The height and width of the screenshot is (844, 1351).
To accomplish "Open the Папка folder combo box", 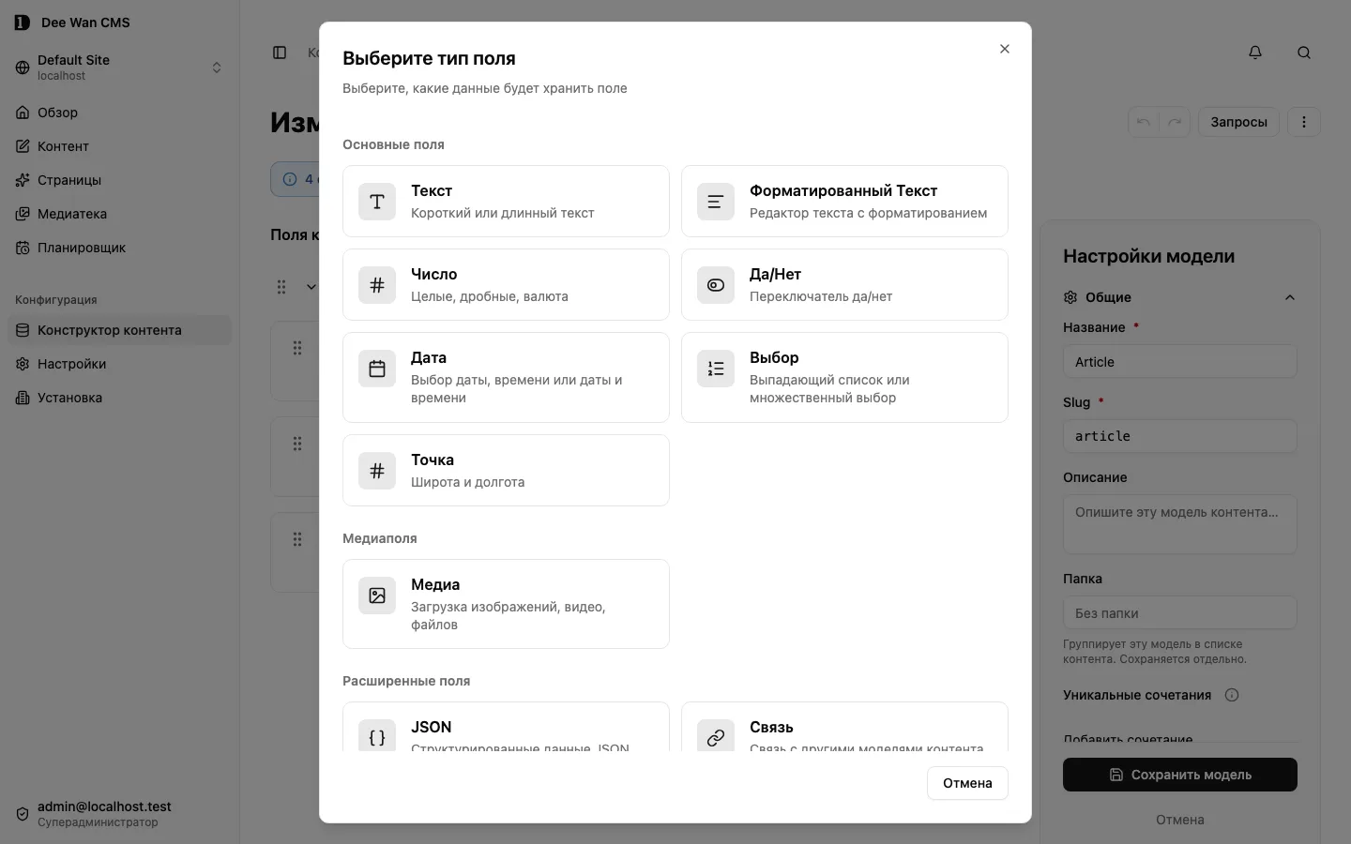I will pos(1180,613).
